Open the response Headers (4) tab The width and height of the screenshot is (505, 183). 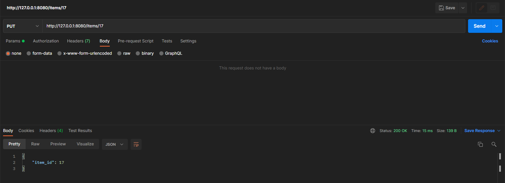point(51,131)
